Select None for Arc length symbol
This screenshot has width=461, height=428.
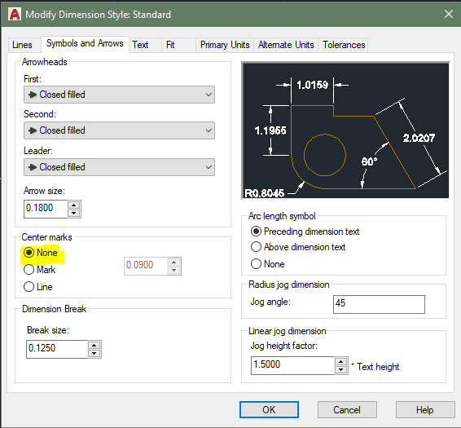point(267,264)
